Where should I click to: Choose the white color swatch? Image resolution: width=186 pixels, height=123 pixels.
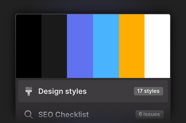click(x=157, y=46)
